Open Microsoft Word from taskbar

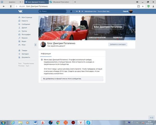(35, 123)
